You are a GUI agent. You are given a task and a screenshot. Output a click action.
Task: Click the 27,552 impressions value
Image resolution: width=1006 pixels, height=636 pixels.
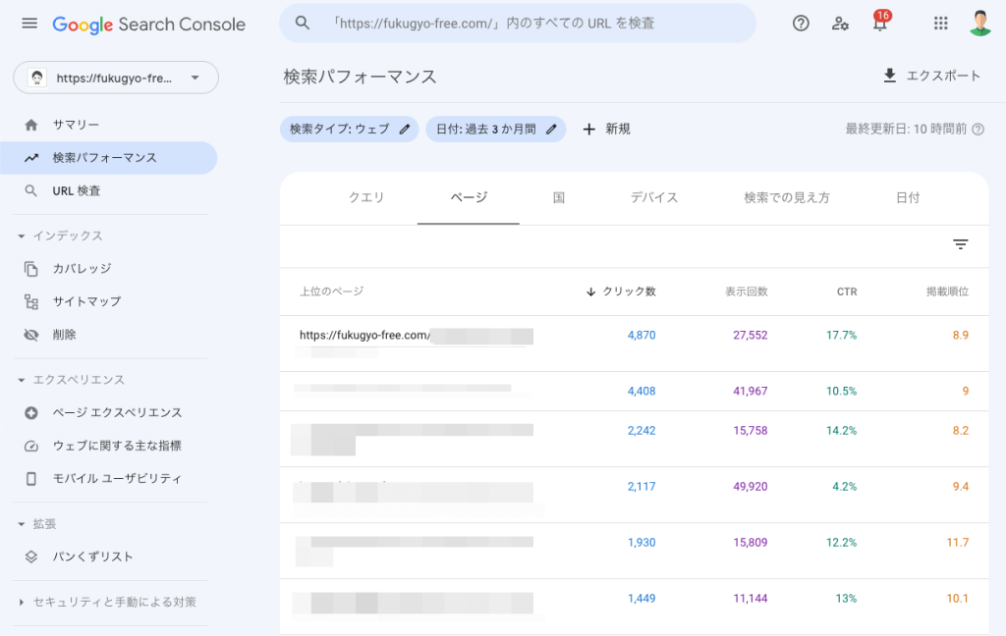[x=750, y=336]
